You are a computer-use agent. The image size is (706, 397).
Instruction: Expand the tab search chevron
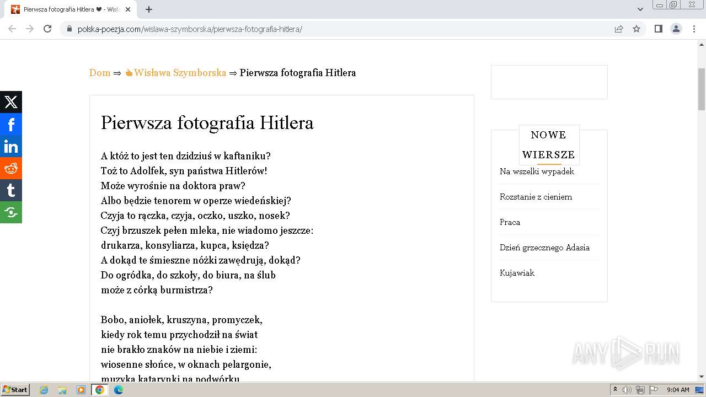[640, 9]
